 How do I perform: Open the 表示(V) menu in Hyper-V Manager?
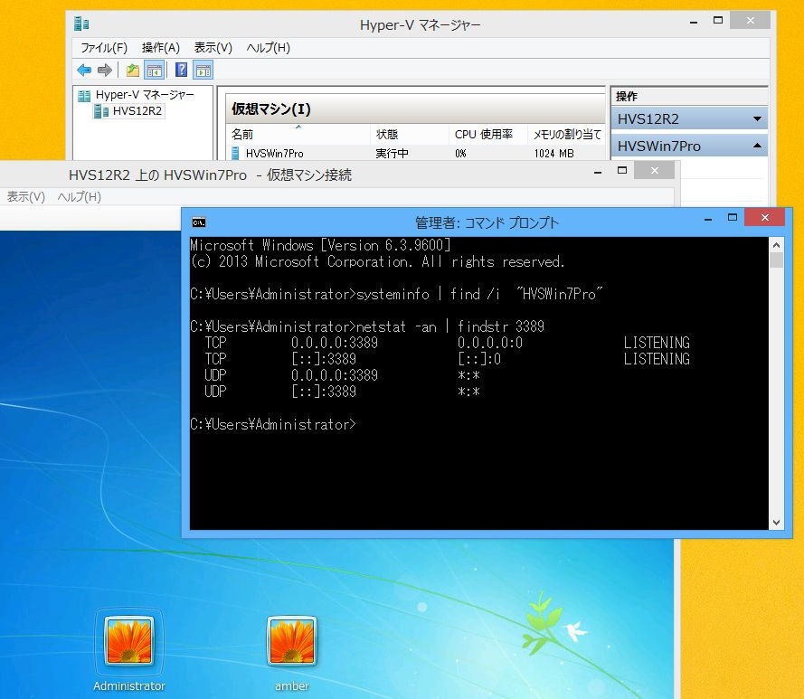[213, 48]
